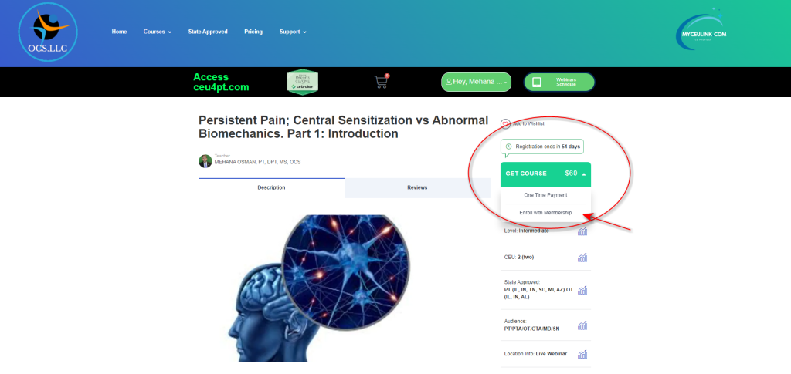Open the Hey, Mehana user dropdown
This screenshot has height=374, width=791.
[x=476, y=82]
